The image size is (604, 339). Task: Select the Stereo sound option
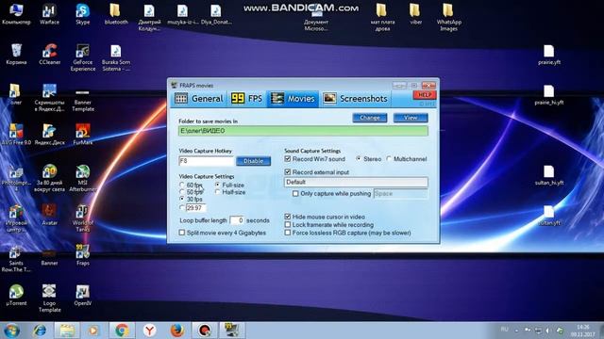(x=359, y=159)
